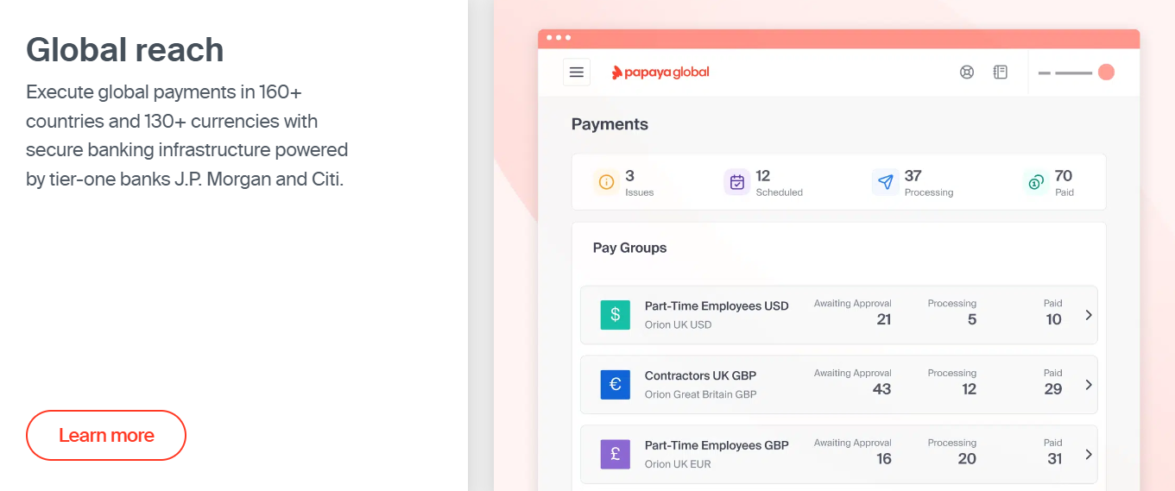The width and height of the screenshot is (1175, 491).
Task: Expand the Contractors UK GBP row chevron
Action: 1089,385
